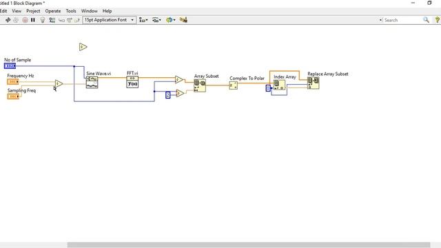Restore down the Block Diagram window
Screen dimensions: 441x248
(429, 3)
